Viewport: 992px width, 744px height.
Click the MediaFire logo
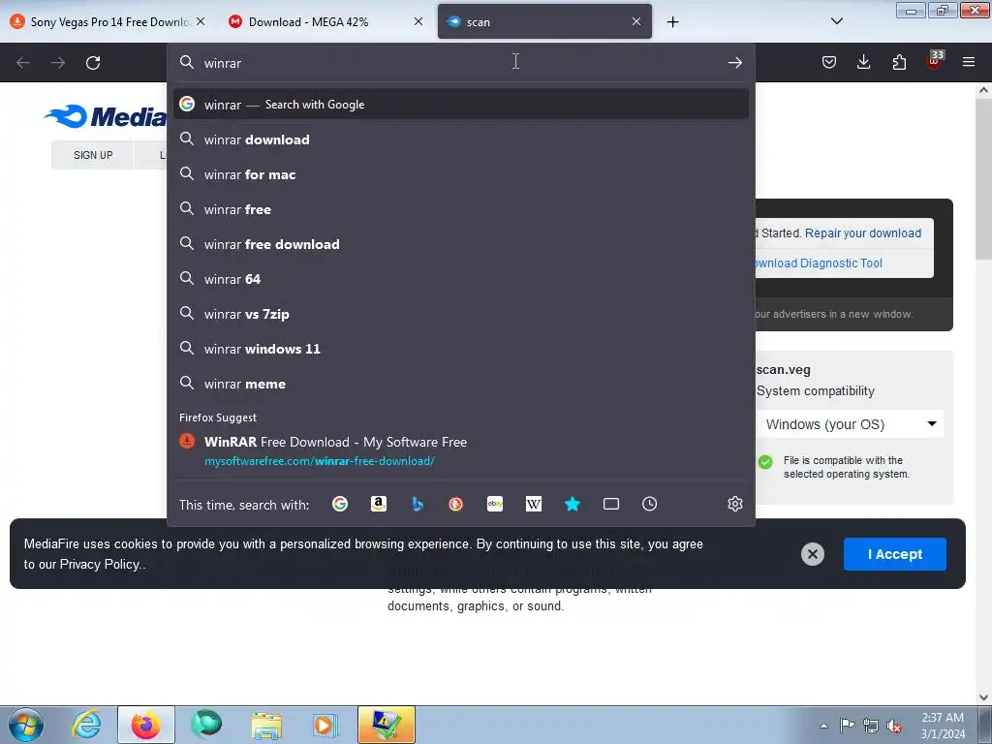pos(105,116)
